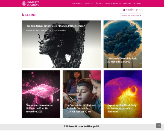Switch language to EN

tap(137, 10)
